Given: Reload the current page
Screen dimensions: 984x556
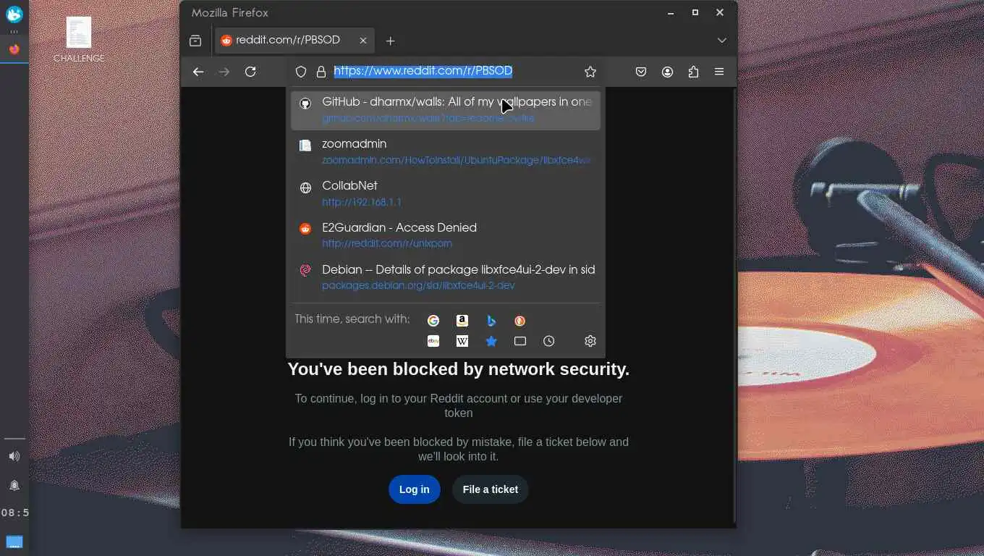Looking at the screenshot, I should (x=250, y=72).
